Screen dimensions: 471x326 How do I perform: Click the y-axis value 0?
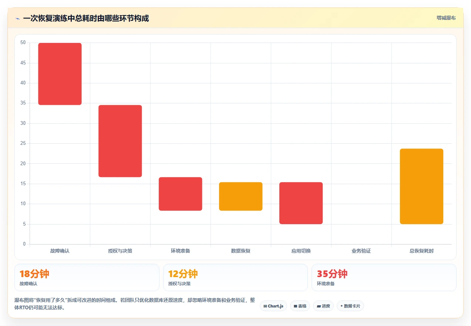pos(24,244)
